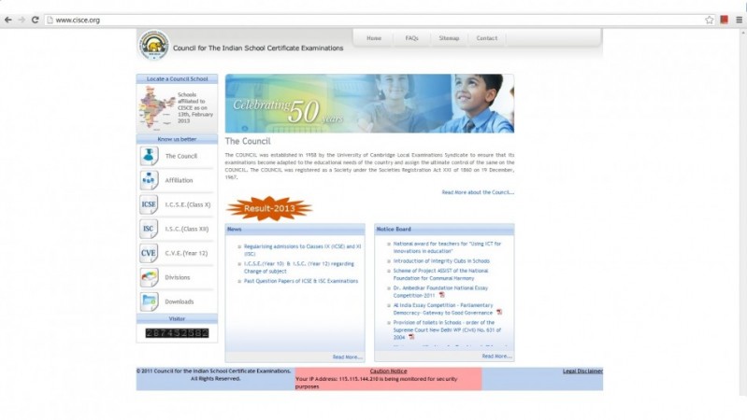The image size is (747, 420).
Task: Click the Caution Notice link
Action: coord(388,371)
